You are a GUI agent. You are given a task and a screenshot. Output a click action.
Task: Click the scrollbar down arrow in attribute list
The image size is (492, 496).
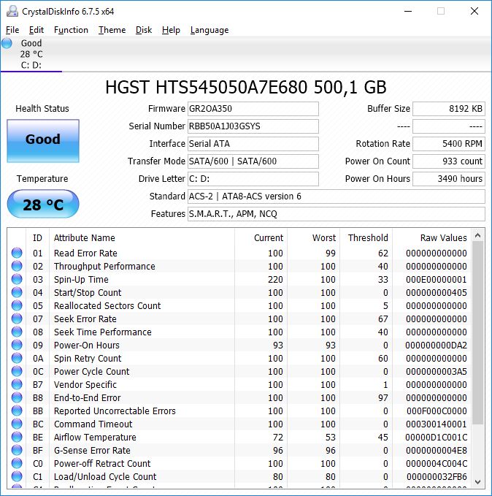[x=478, y=482]
